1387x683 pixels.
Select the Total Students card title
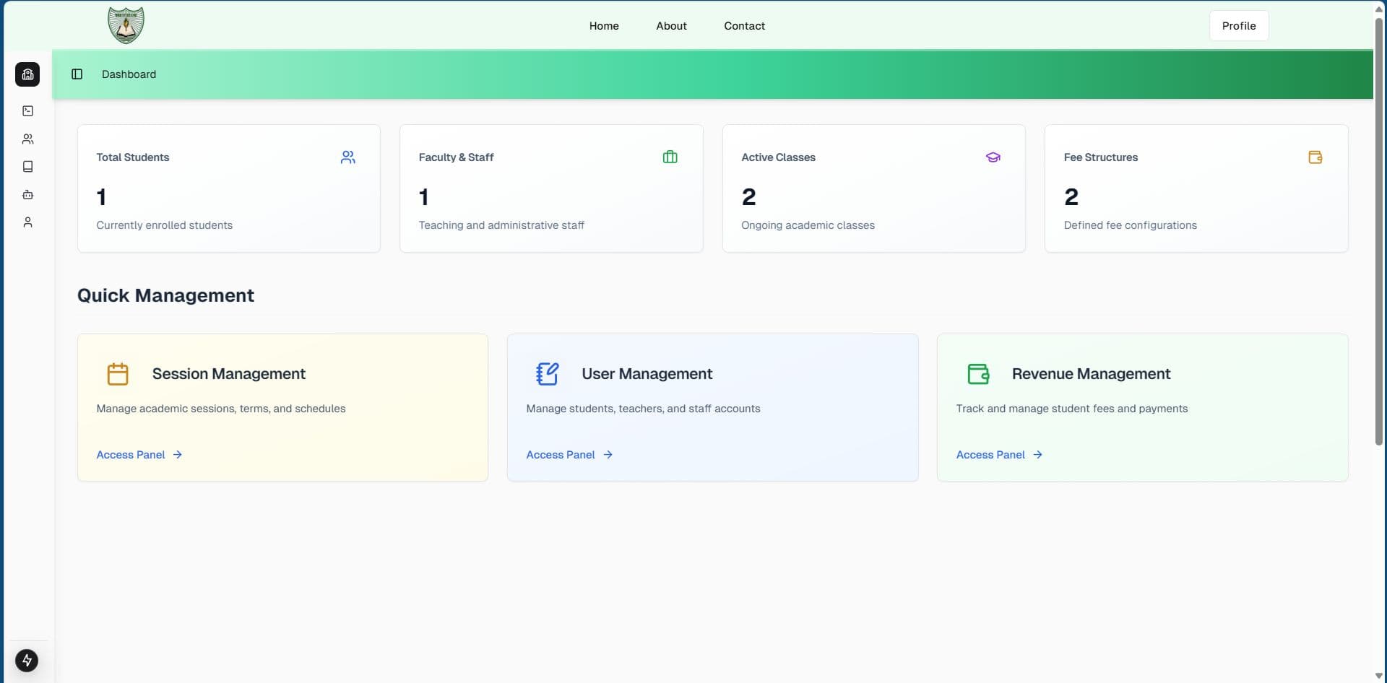point(133,157)
